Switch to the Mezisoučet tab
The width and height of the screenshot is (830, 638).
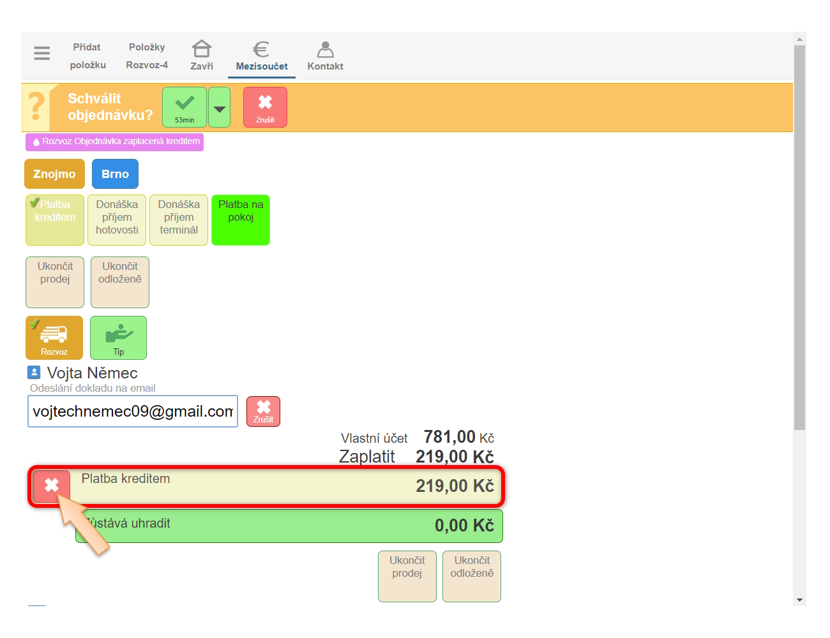pyautogui.click(x=262, y=56)
